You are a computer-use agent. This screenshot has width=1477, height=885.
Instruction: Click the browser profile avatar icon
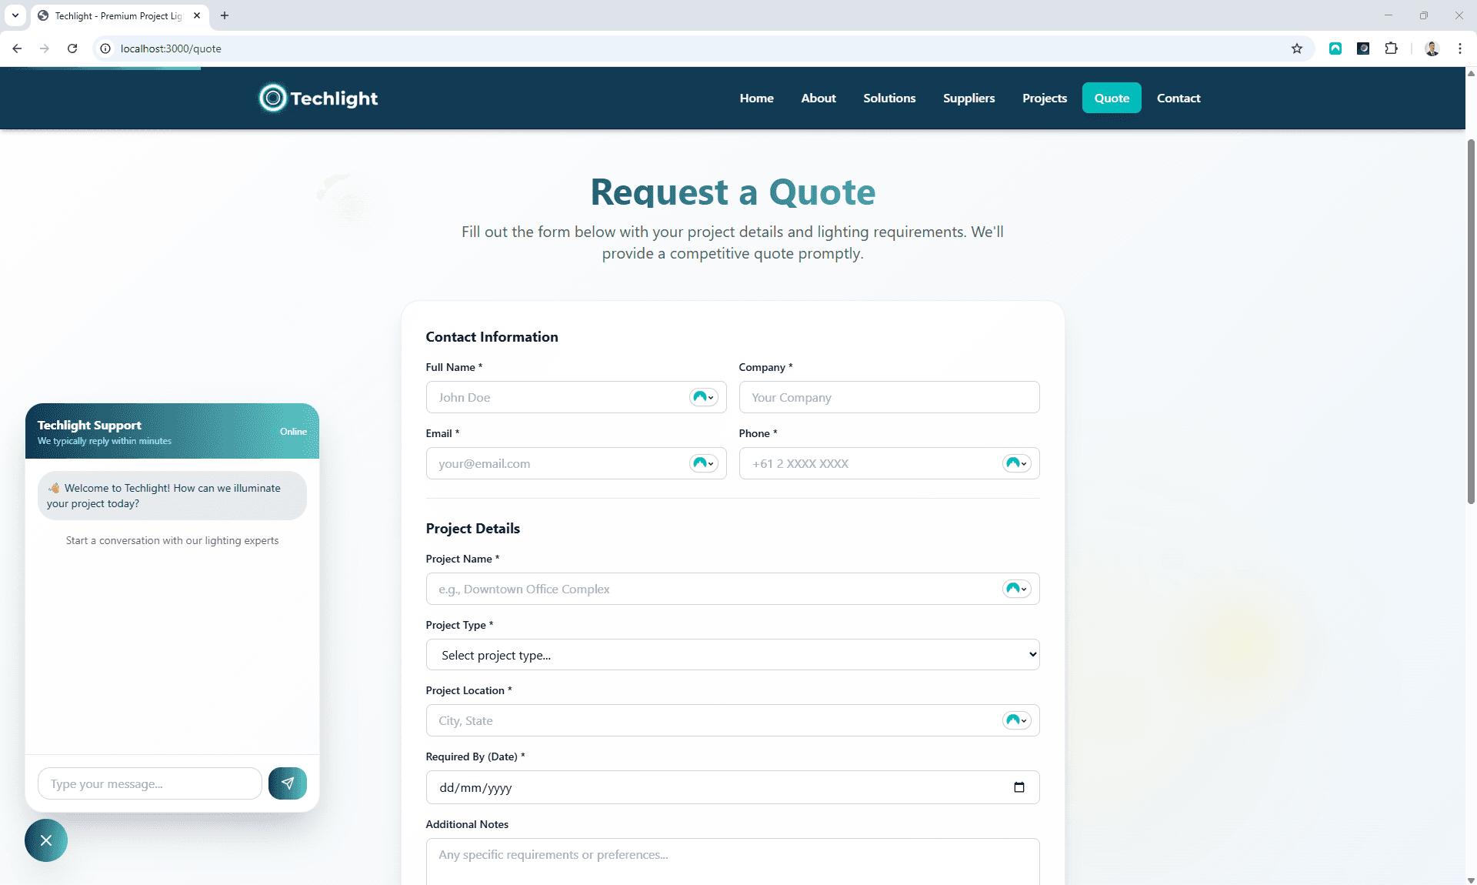tap(1432, 48)
